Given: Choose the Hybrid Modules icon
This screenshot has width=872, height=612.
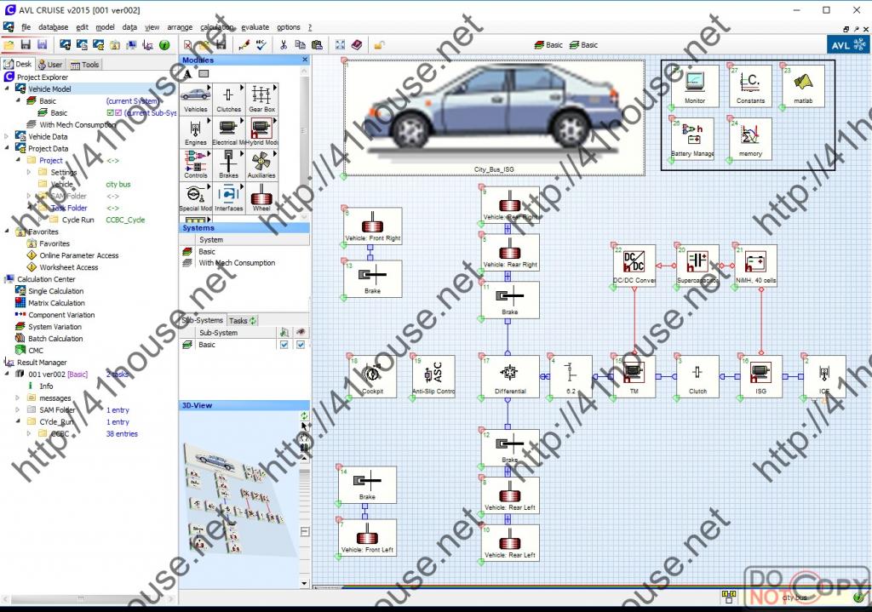Looking at the screenshot, I should pyautogui.click(x=261, y=132).
